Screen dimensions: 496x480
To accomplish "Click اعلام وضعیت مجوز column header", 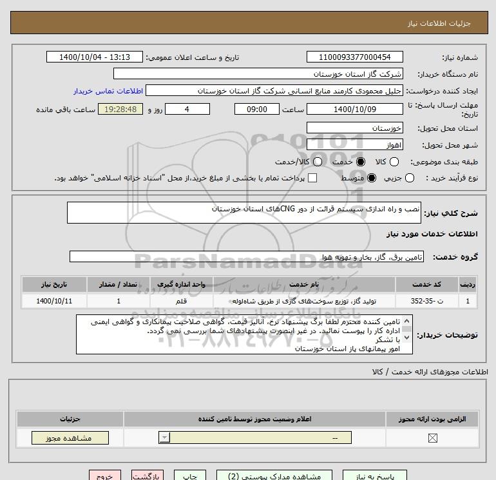I will click(x=254, y=419).
